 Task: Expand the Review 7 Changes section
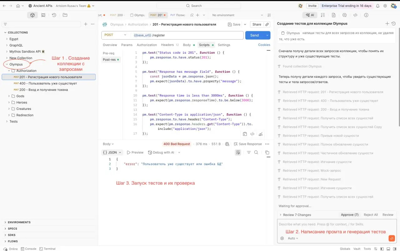click(x=280, y=215)
